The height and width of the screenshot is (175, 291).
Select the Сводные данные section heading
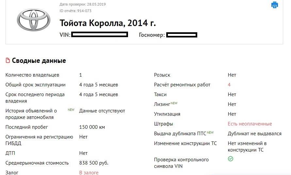[x=39, y=61]
